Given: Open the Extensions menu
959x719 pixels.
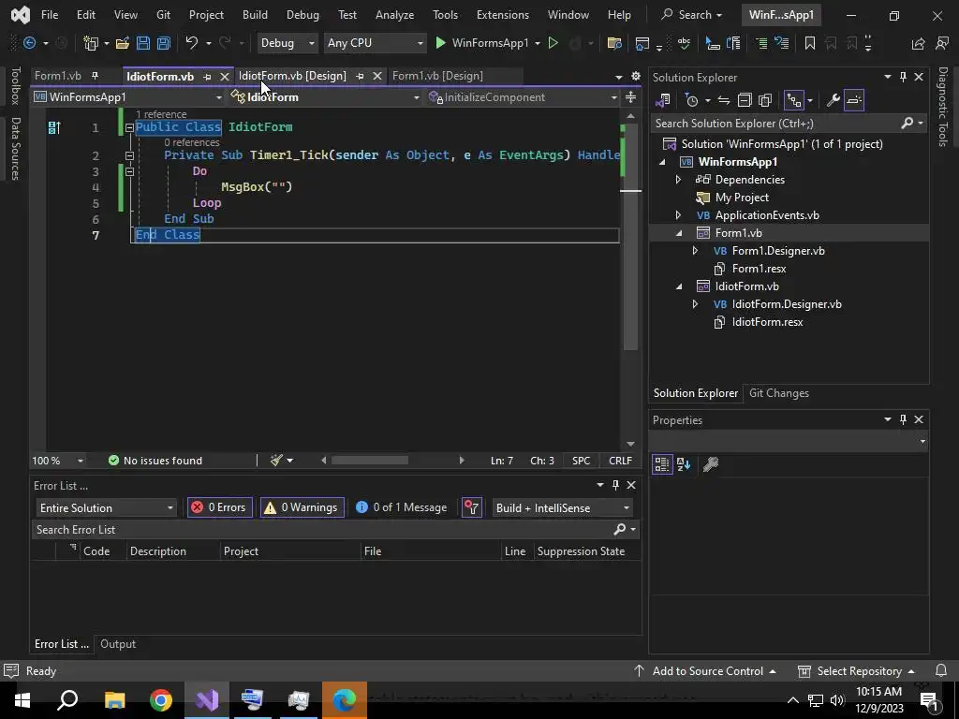Looking at the screenshot, I should 503,15.
